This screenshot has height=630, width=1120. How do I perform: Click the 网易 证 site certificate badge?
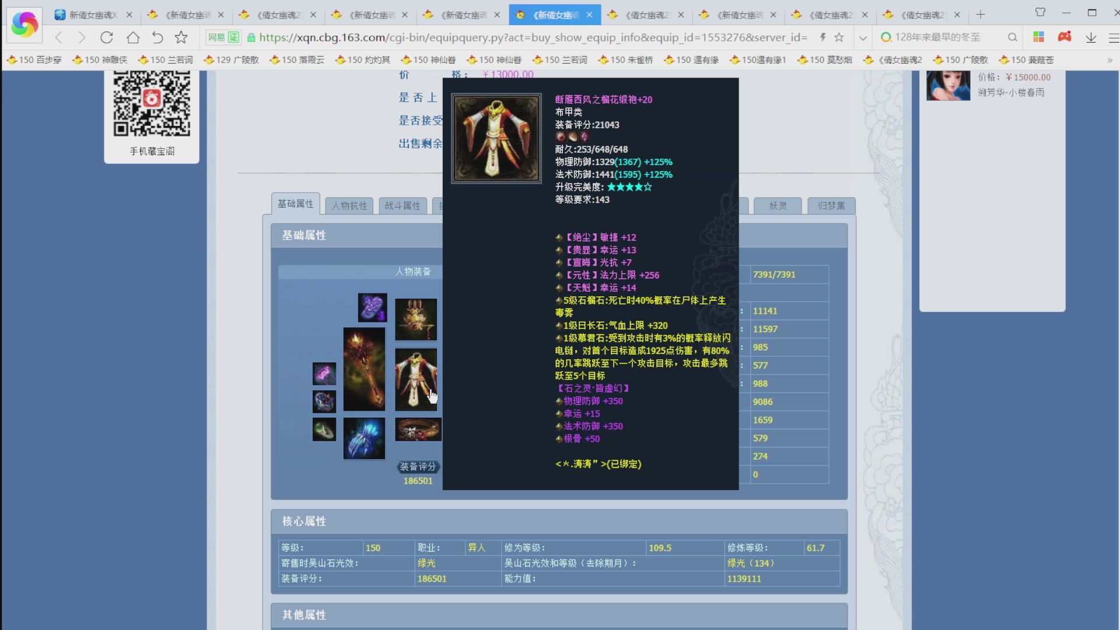223,37
